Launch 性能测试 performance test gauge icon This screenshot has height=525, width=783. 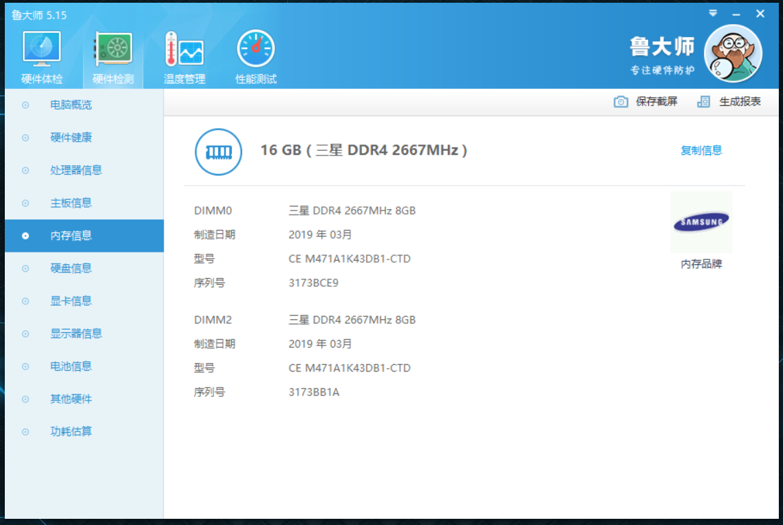click(256, 48)
